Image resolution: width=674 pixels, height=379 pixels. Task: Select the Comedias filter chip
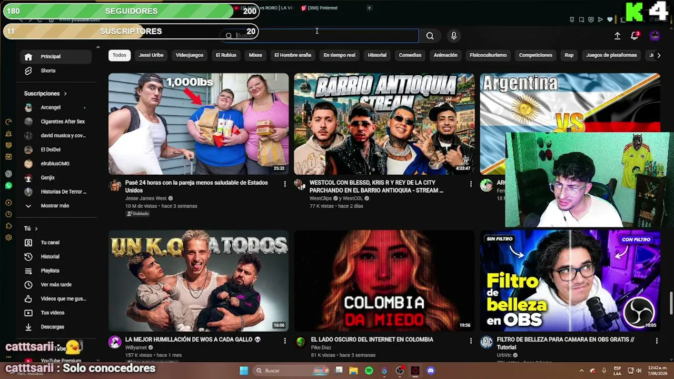[x=410, y=55]
